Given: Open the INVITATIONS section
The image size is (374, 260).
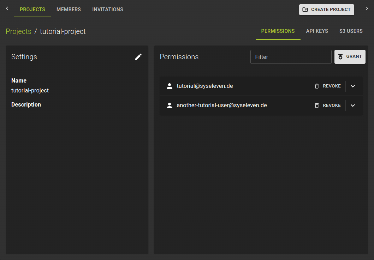Looking at the screenshot, I should click(108, 10).
